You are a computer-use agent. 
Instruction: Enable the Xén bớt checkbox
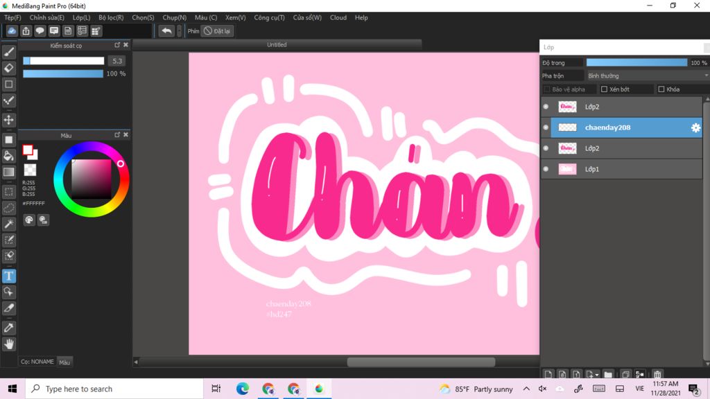coord(604,89)
